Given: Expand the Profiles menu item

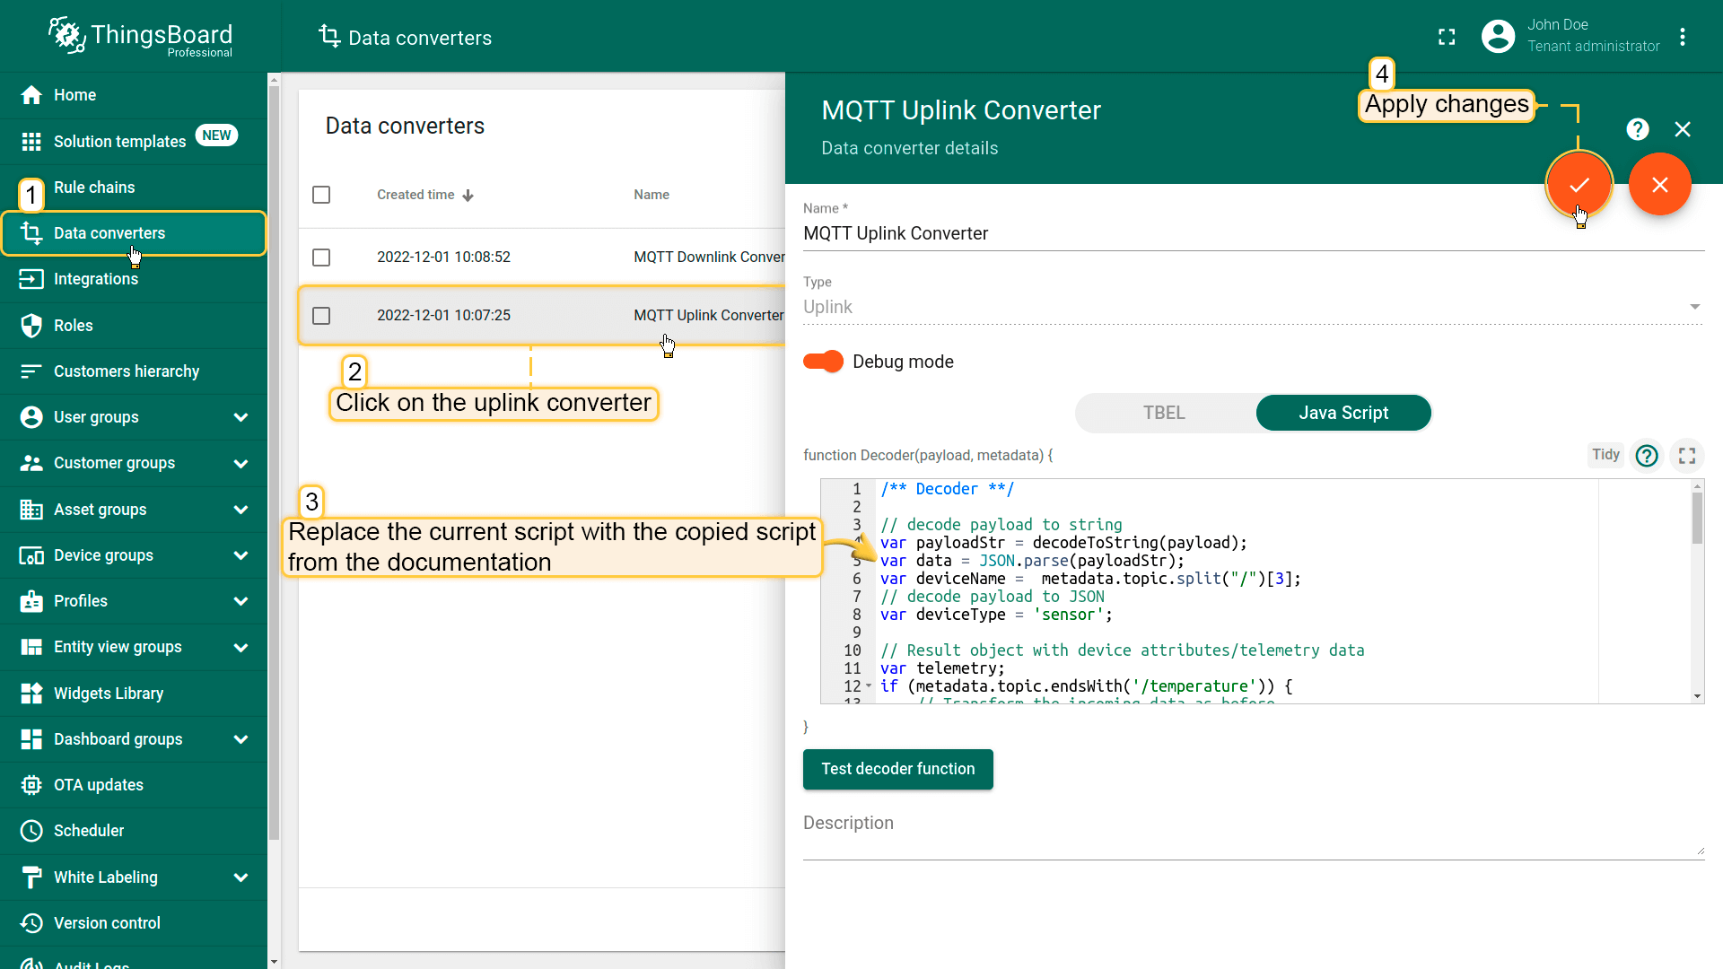Looking at the screenshot, I should coord(241,601).
